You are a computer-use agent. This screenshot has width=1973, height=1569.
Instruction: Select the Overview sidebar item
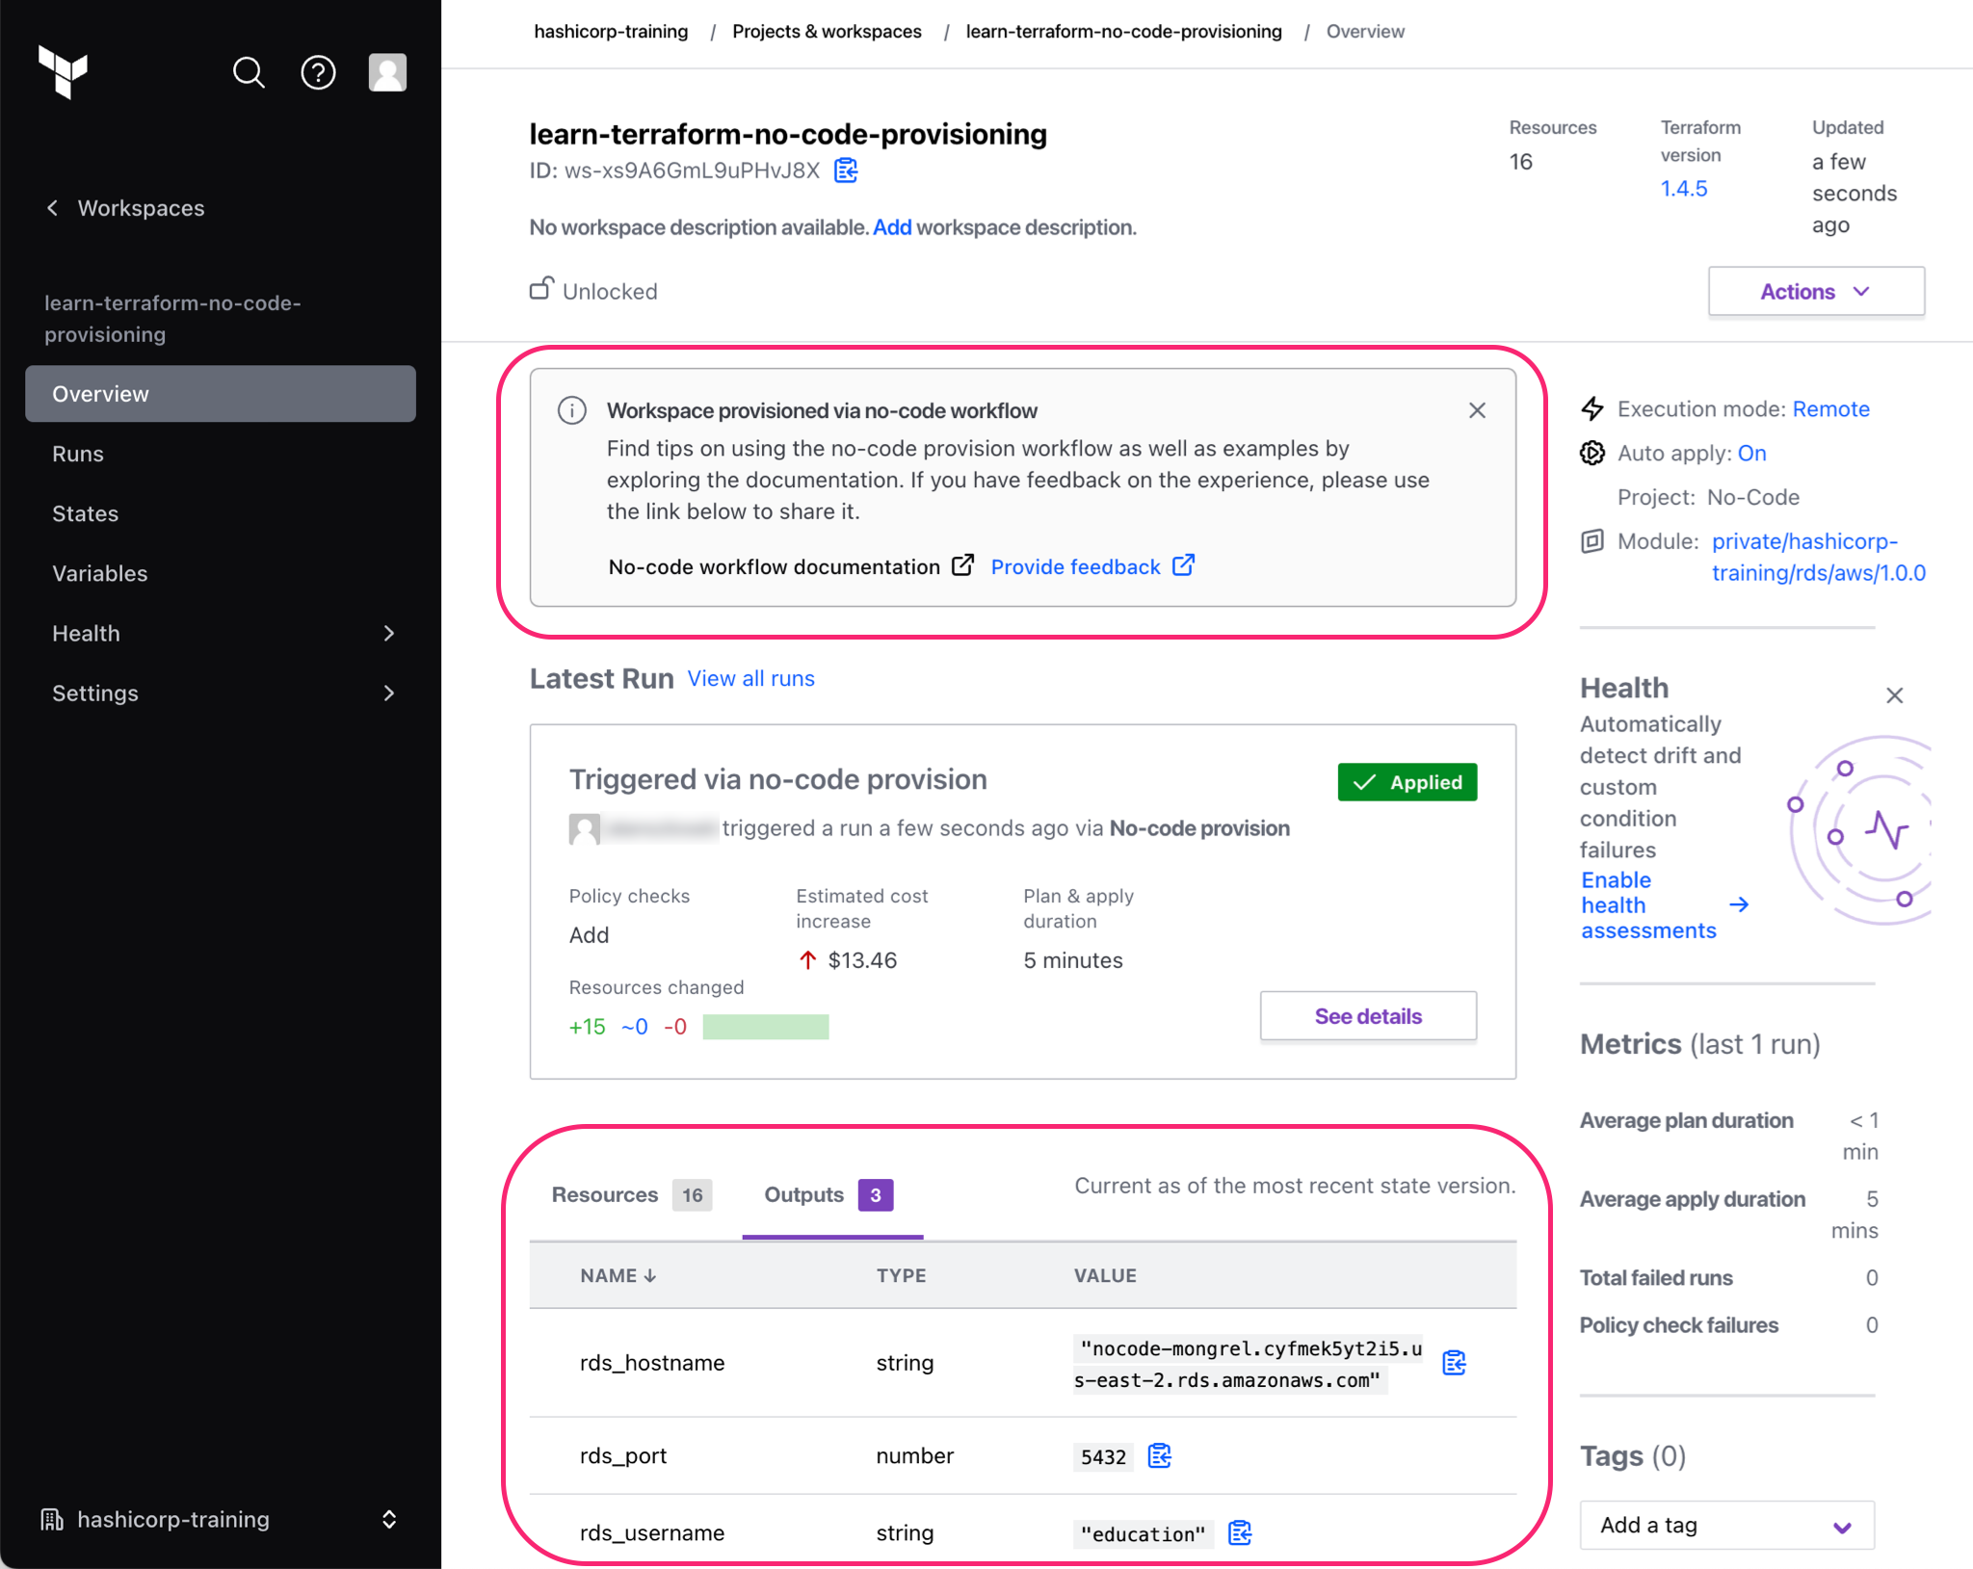(221, 394)
